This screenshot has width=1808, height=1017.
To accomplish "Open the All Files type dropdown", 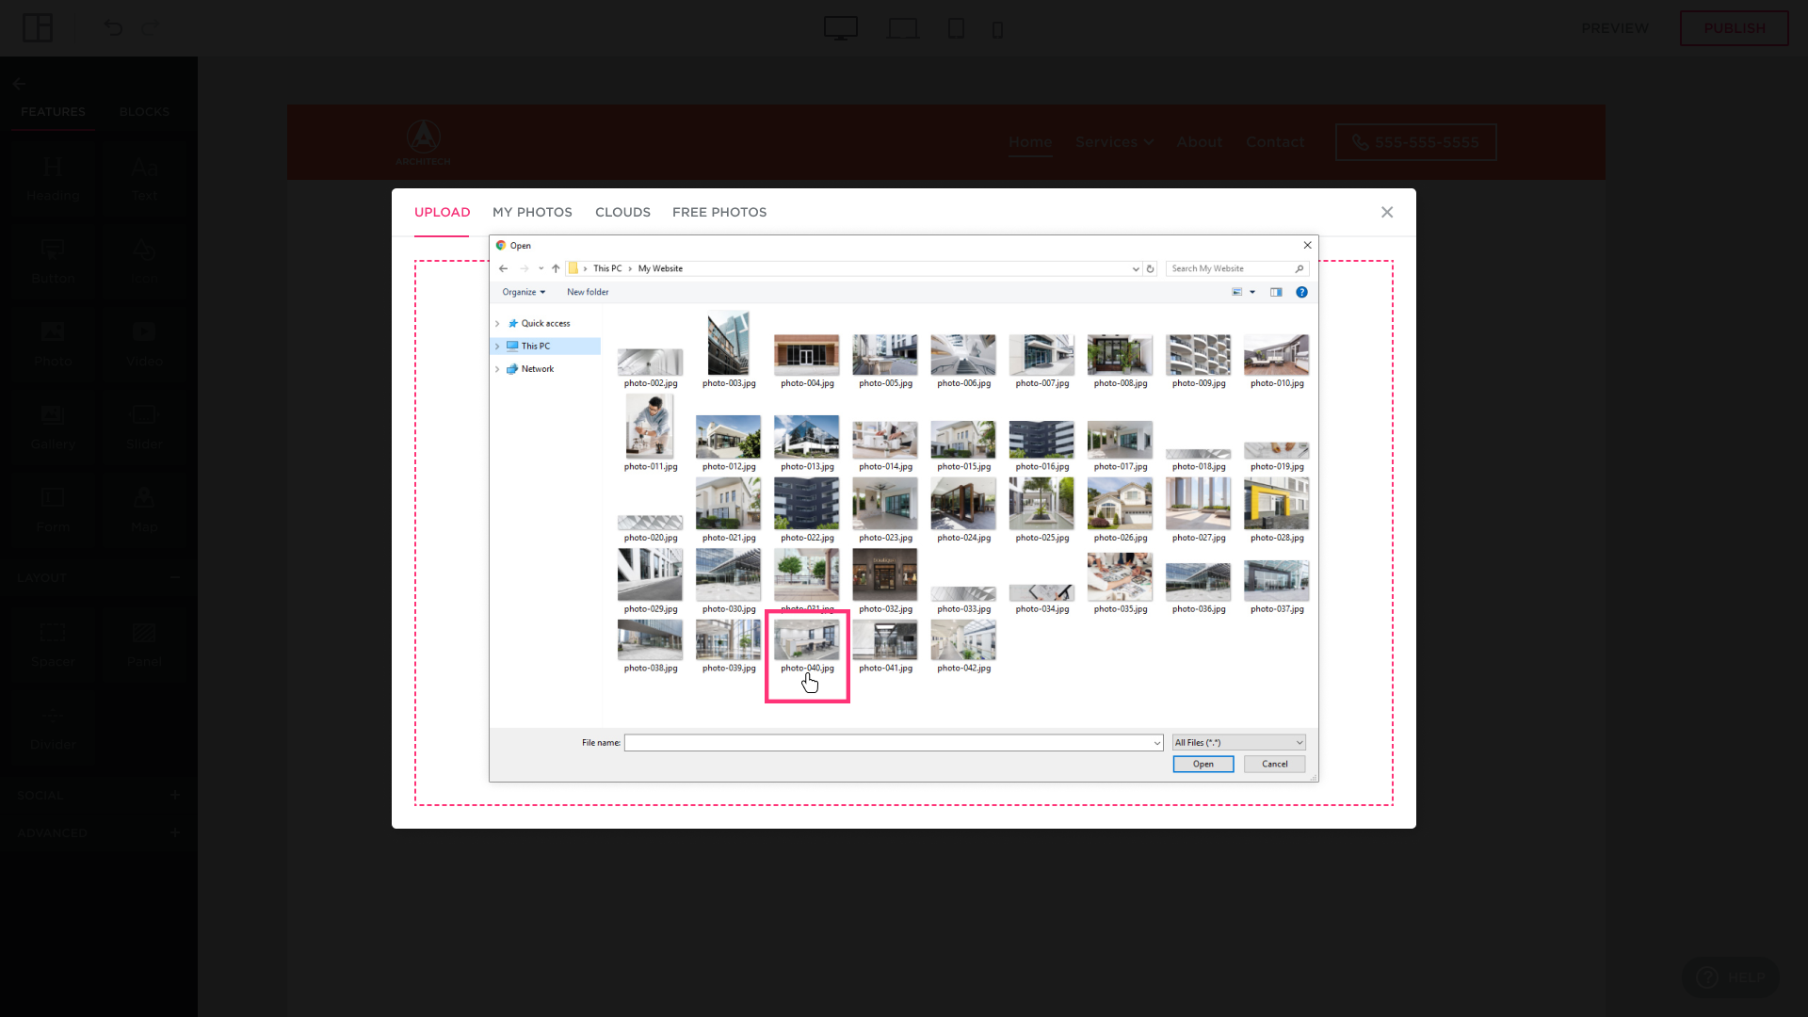I will tap(1238, 743).
